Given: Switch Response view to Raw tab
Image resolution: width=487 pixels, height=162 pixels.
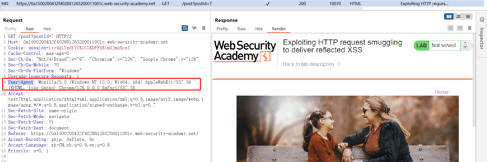Looking at the screenshot, I should click(242, 29).
